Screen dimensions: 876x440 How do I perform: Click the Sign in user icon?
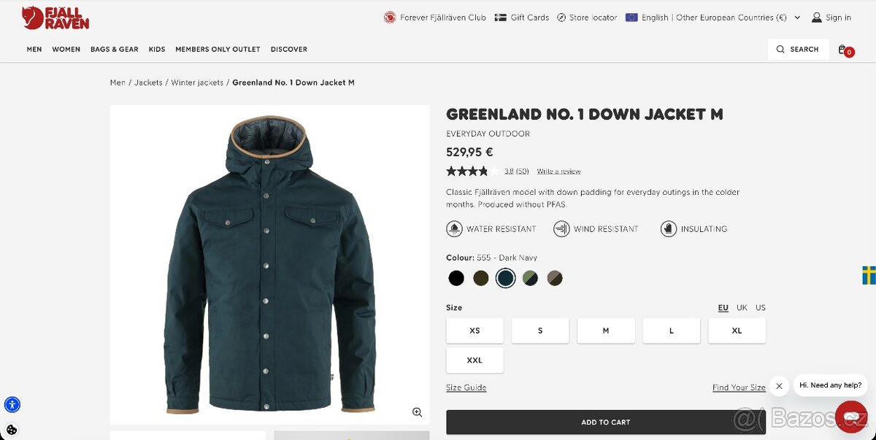[816, 17]
